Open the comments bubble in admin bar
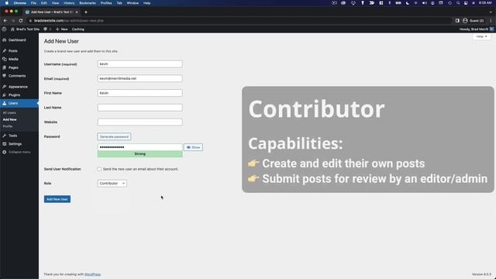 coord(47,29)
